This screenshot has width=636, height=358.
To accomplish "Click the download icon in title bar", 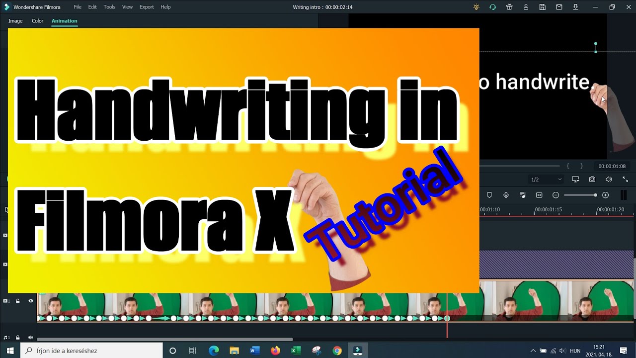I will [x=575, y=7].
